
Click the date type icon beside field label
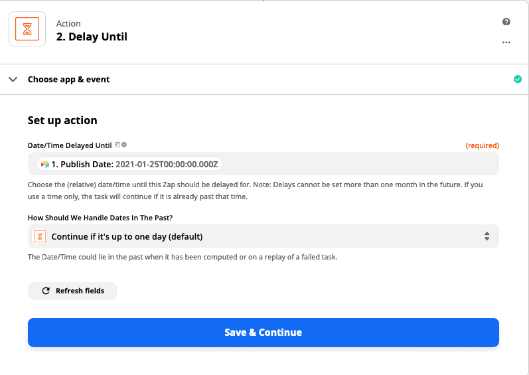pyautogui.click(x=117, y=145)
